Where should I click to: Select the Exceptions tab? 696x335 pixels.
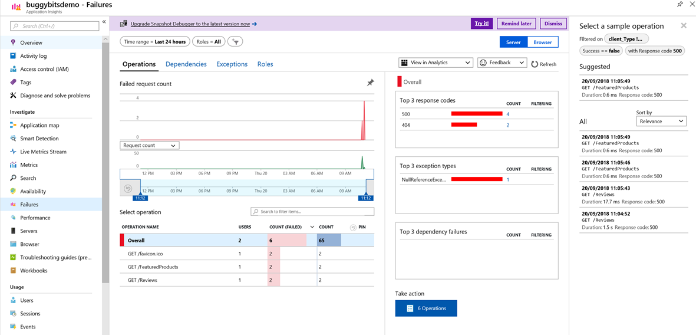coord(232,64)
